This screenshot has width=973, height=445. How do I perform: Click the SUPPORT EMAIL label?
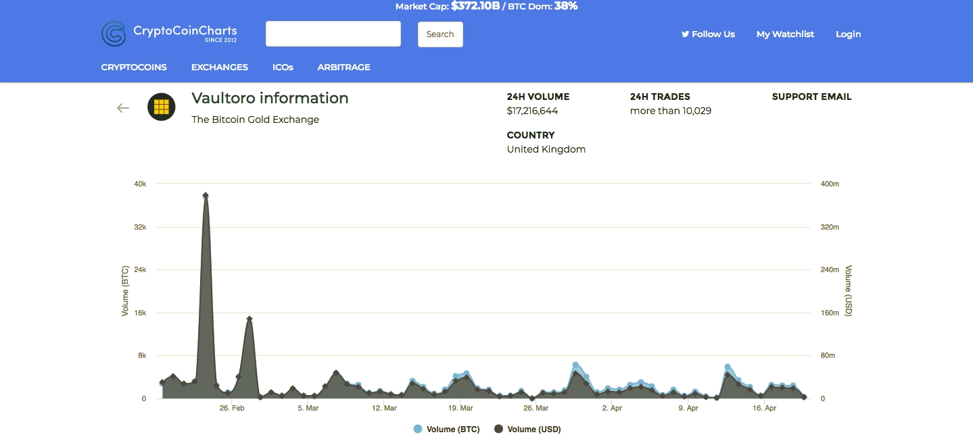coord(811,97)
